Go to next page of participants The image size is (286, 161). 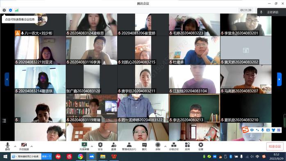coord(279,79)
